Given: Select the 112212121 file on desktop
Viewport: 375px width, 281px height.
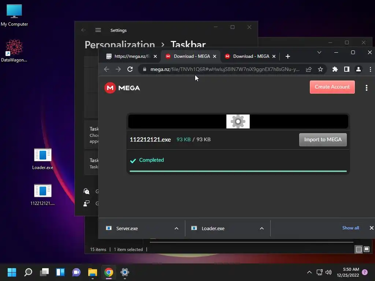Looking at the screenshot, I should (x=42, y=195).
